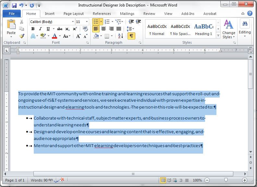Expand the font color dropdown arrow

pyautogui.click(x=60, y=36)
